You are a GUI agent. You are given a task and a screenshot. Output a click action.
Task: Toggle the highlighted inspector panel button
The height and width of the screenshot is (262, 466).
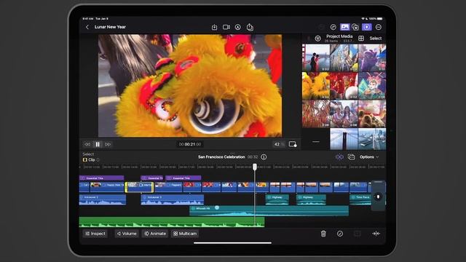[x=367, y=27]
